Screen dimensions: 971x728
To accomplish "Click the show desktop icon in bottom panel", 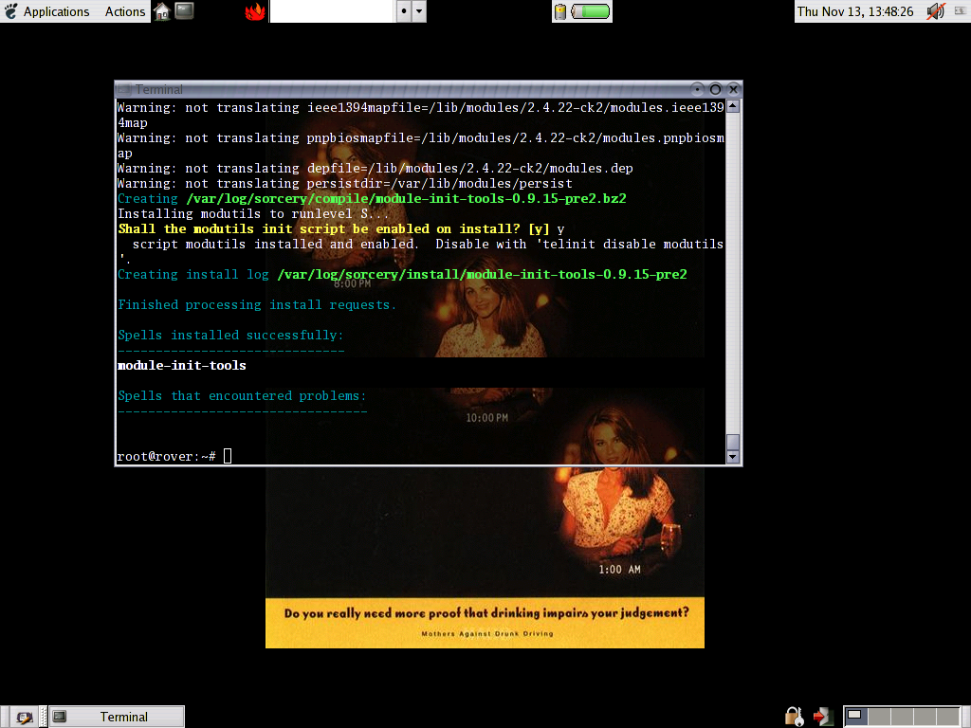I will (23, 717).
